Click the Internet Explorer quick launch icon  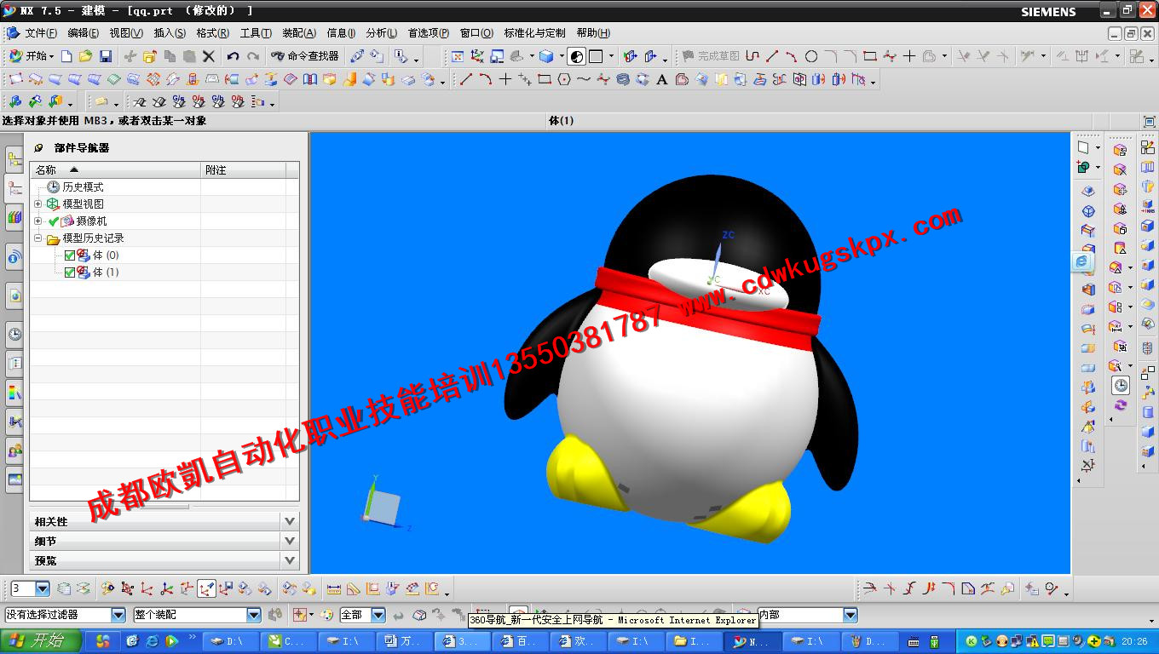pos(152,641)
